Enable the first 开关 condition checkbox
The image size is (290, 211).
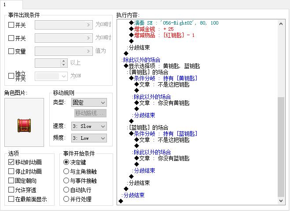click(x=11, y=25)
